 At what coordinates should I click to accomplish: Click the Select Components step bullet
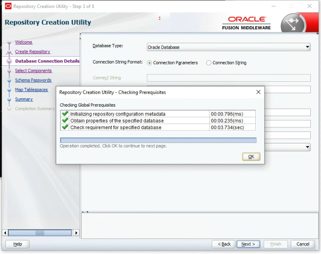(x=9, y=71)
